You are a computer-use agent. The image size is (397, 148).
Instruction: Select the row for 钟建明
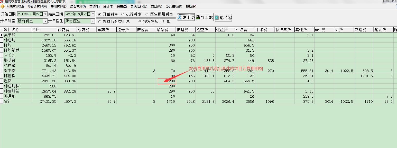[198, 40]
